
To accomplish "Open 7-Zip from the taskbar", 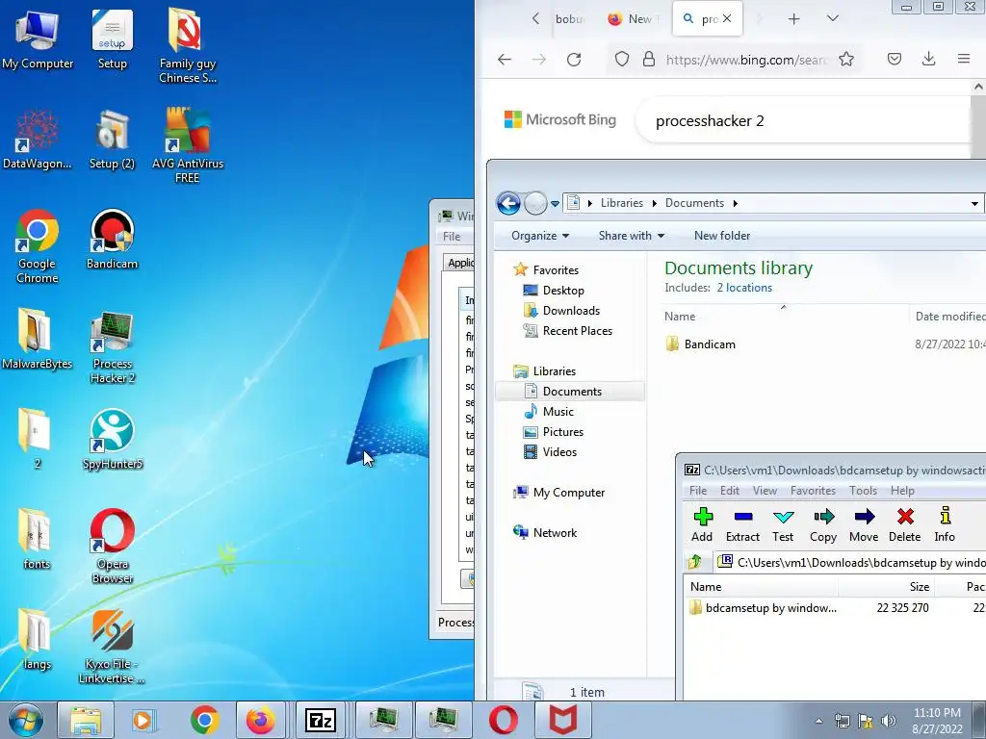I will click(320, 720).
